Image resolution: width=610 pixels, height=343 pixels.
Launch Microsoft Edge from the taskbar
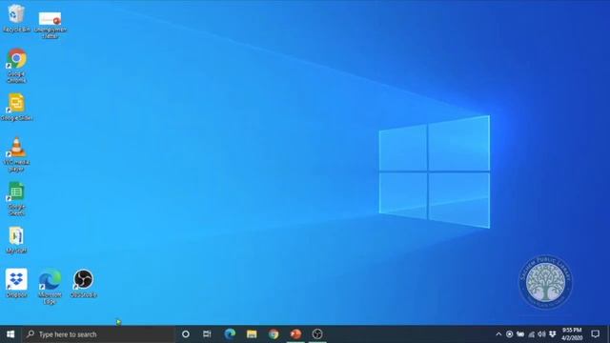[x=230, y=334]
